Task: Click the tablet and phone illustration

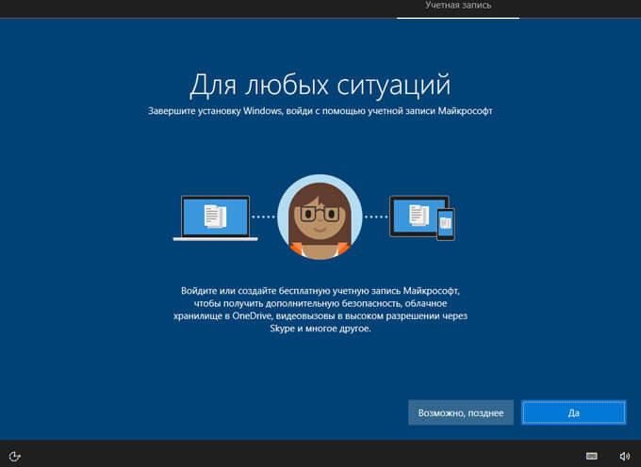Action: [422, 218]
